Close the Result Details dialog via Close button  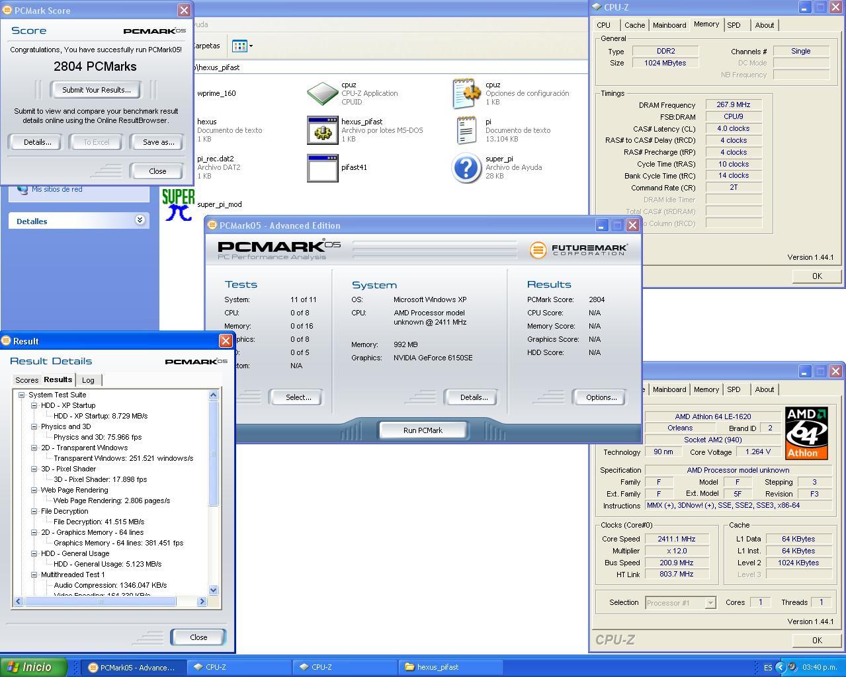tap(198, 637)
